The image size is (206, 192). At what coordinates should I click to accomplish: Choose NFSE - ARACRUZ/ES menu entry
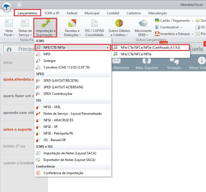tap(73, 120)
